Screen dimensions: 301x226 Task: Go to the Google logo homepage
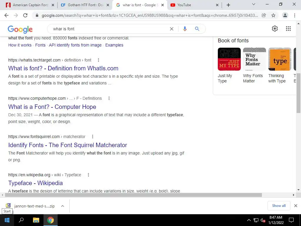[20, 29]
